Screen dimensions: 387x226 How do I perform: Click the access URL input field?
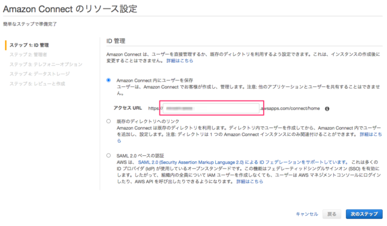coord(211,108)
